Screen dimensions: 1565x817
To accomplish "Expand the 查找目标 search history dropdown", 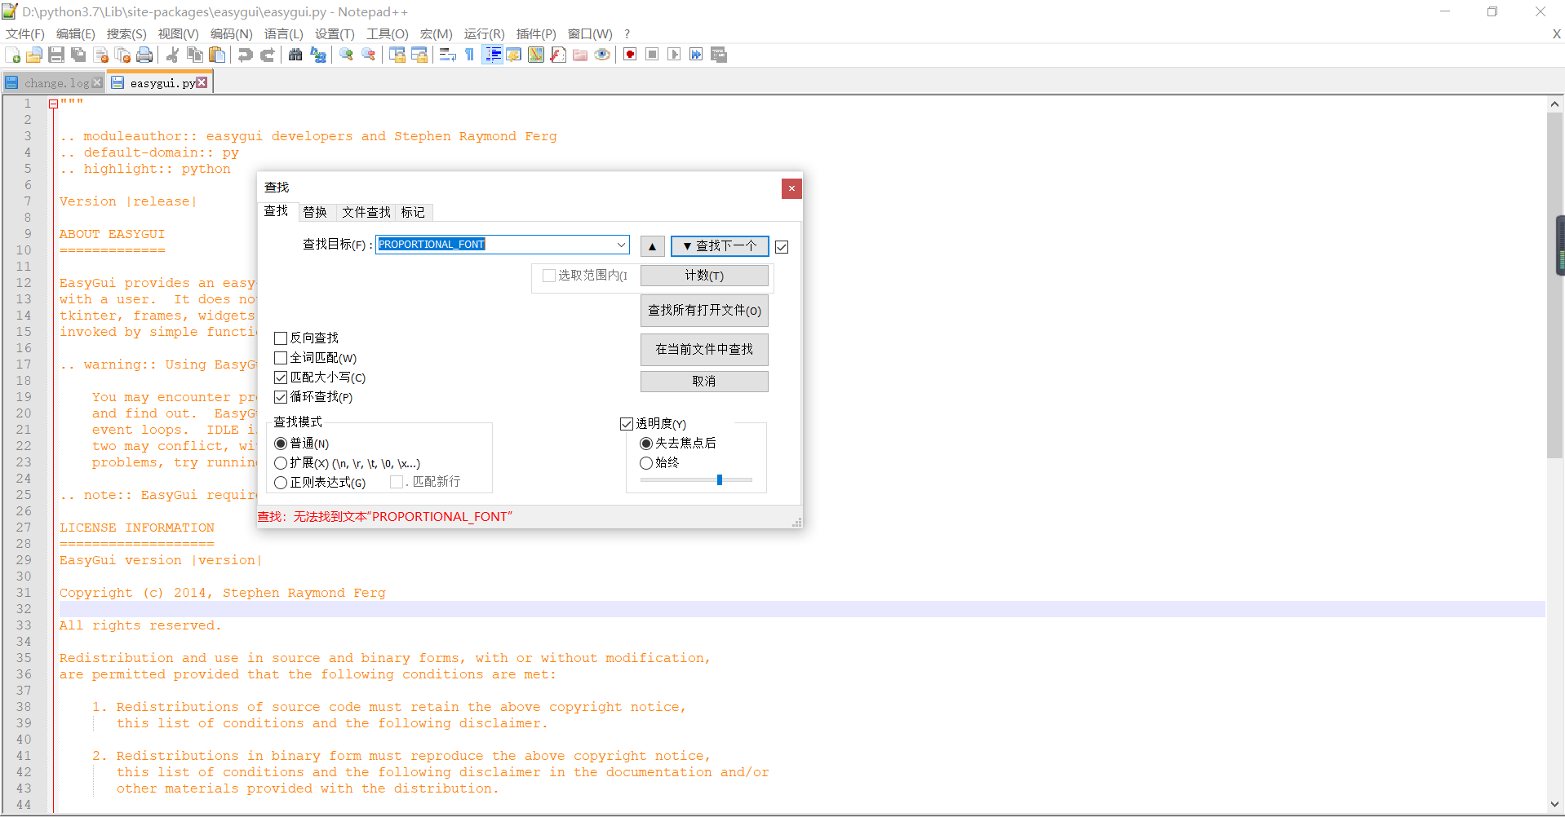I will point(621,245).
